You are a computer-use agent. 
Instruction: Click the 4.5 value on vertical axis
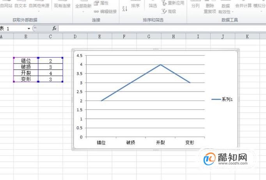click(x=80, y=55)
